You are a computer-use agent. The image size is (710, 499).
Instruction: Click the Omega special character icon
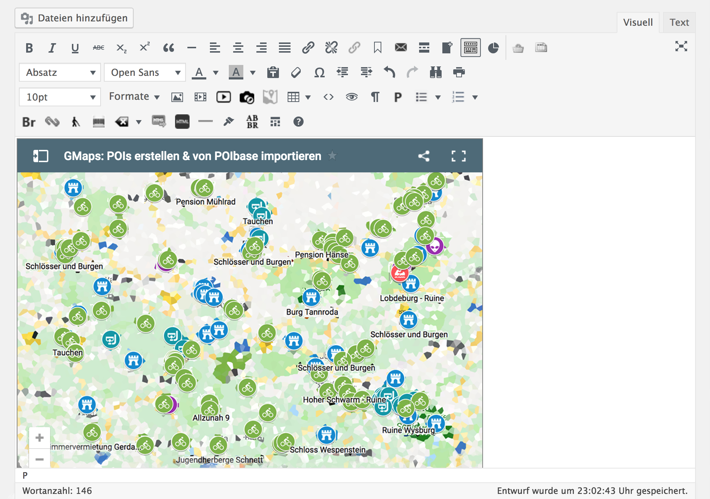319,73
